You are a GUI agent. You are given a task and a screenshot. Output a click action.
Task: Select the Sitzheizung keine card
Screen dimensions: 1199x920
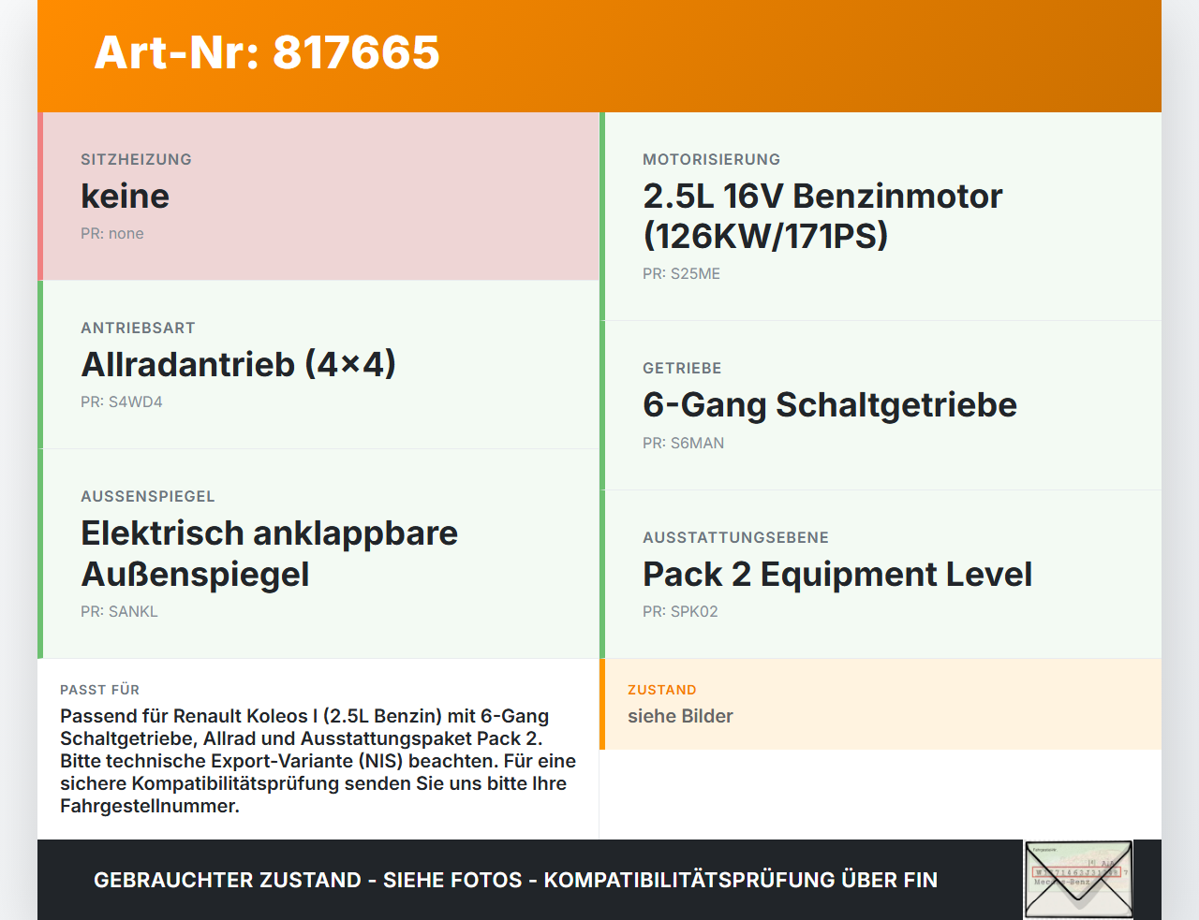pos(318,197)
